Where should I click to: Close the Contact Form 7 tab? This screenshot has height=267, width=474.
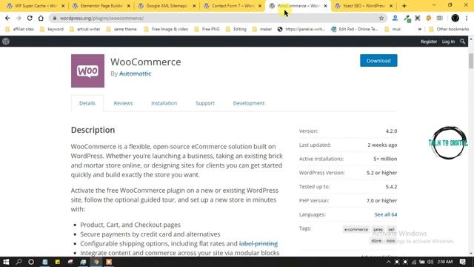pyautogui.click(x=259, y=6)
